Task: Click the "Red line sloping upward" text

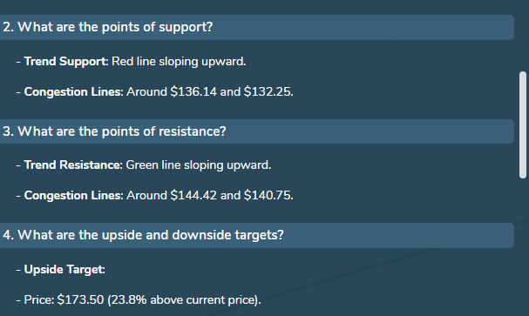Action: [178, 62]
